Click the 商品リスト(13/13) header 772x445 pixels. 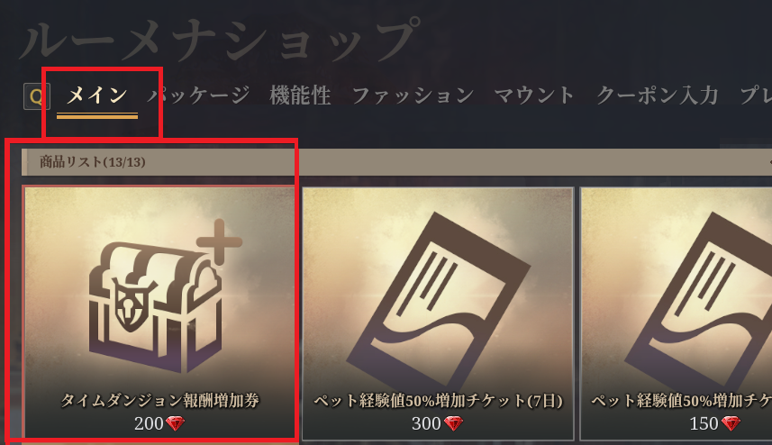(93, 162)
